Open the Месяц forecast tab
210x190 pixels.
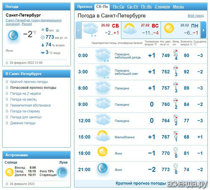[x=178, y=7]
